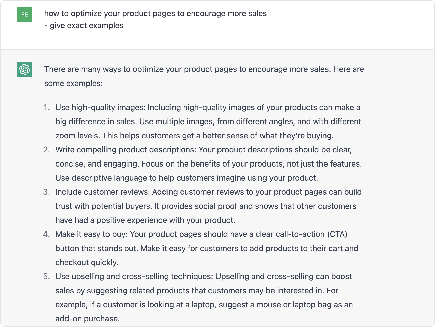Screen dimensions: 435x327
Task: Click the ChatGPT logo avatar icon
Action: 25,69
